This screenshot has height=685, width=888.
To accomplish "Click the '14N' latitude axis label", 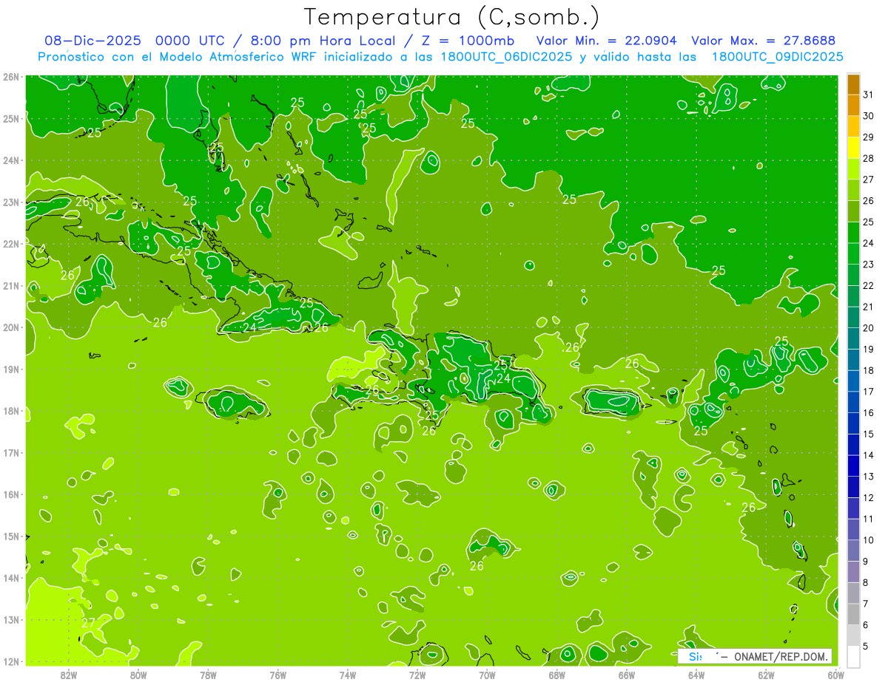I will 11,578.
